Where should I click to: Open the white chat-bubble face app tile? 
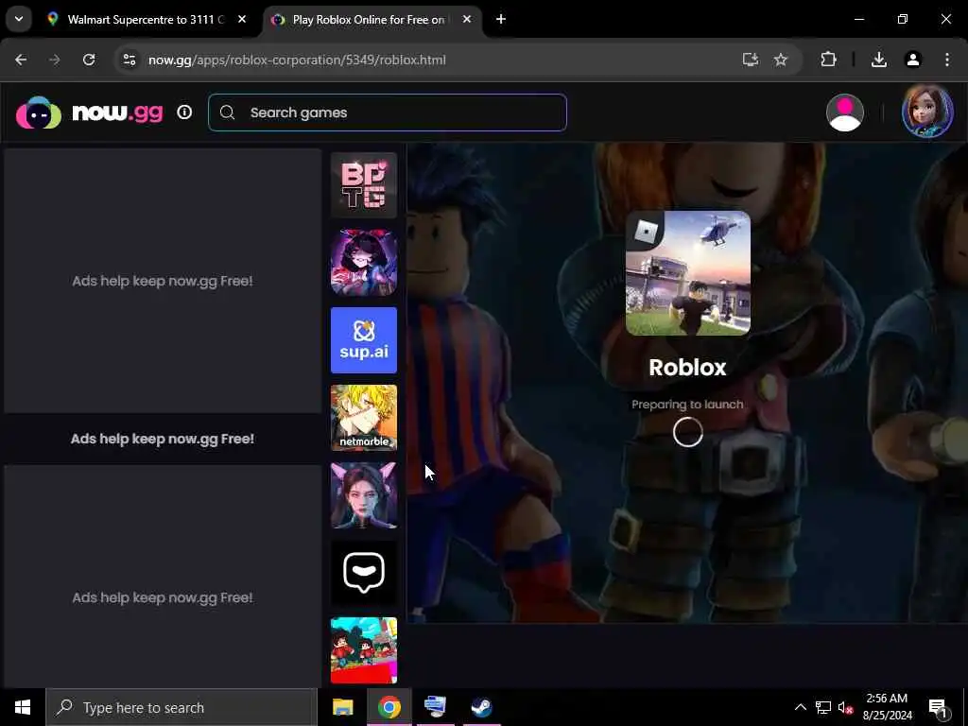coord(364,574)
